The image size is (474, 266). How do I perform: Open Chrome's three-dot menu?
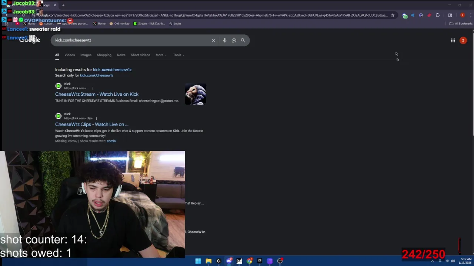click(x=470, y=15)
